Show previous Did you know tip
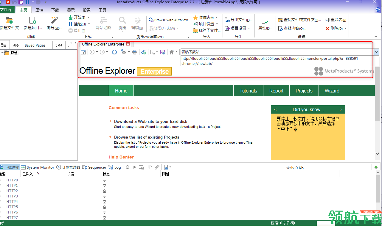The image size is (382, 226). 275,109
